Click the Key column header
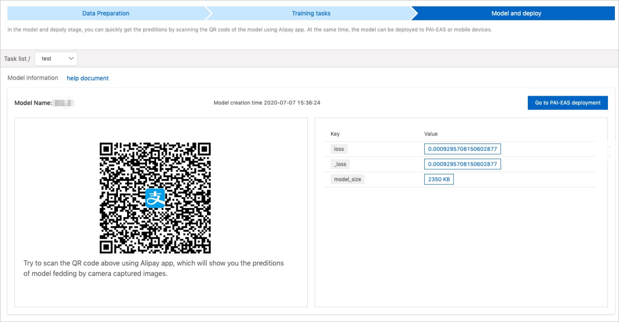Image resolution: width=619 pixels, height=322 pixels. click(335, 134)
